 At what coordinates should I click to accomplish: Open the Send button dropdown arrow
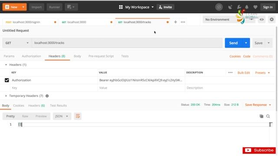coord(246,43)
